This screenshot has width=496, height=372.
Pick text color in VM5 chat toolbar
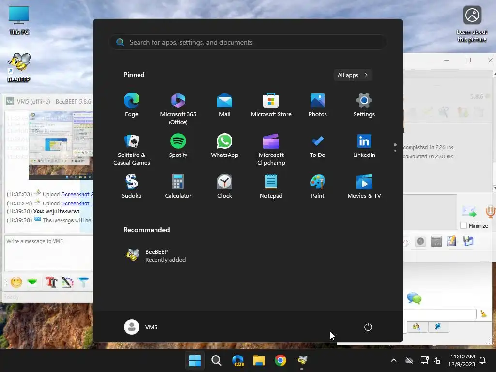pos(67,282)
